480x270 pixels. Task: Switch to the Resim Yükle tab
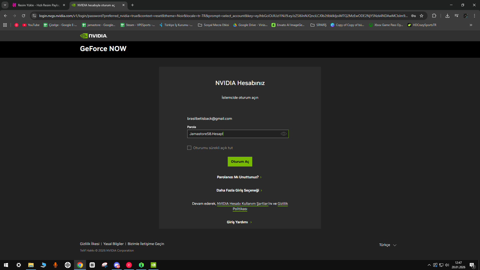click(39, 5)
